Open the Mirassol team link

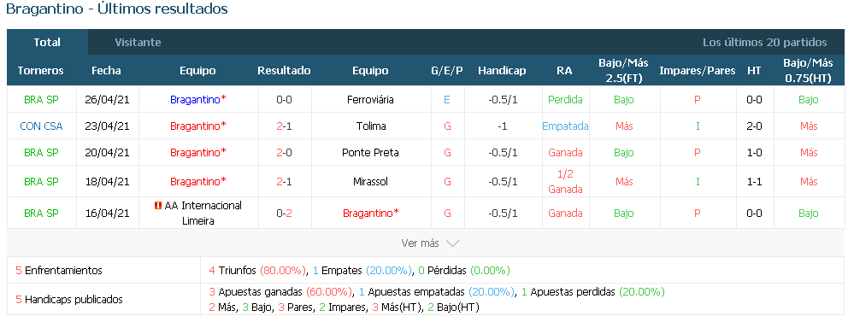(370, 181)
